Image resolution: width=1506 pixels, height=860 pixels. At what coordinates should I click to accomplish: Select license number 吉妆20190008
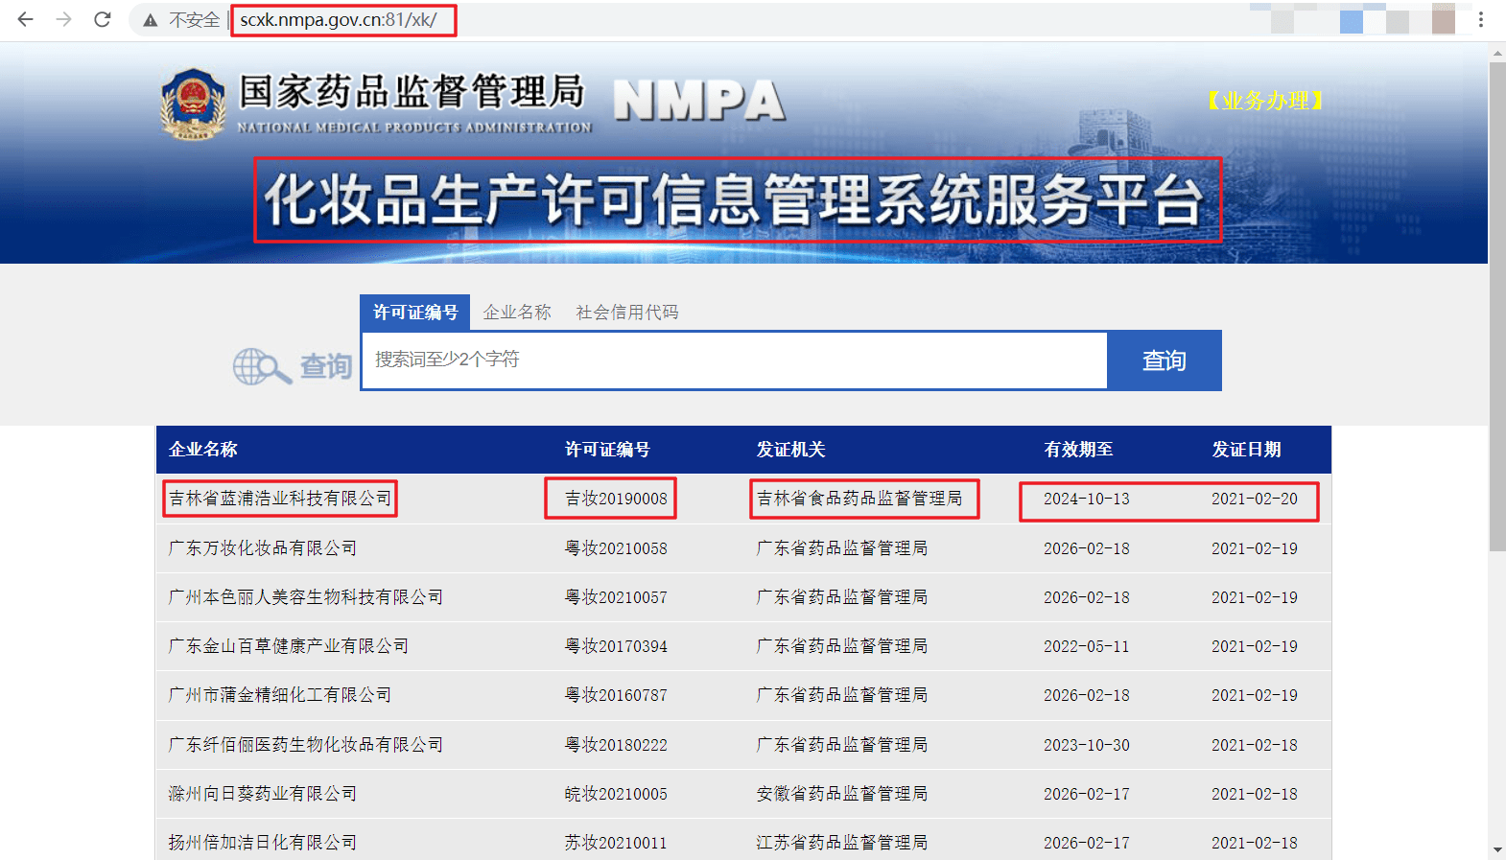[x=616, y=499]
